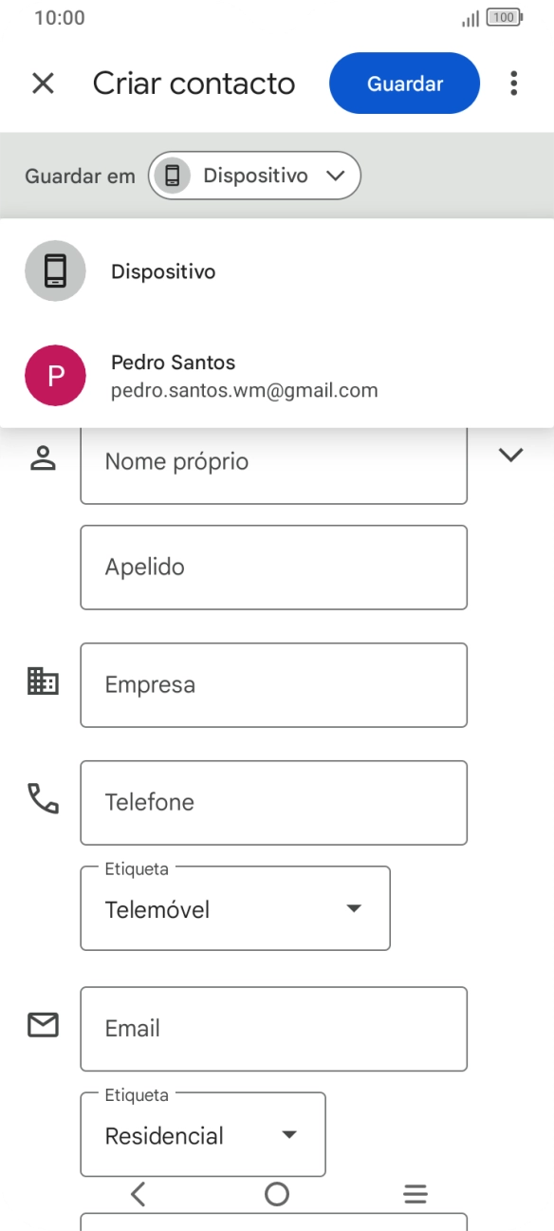Click the building icon next to Empresa
Viewport: 554px width, 1231px height.
tap(42, 684)
